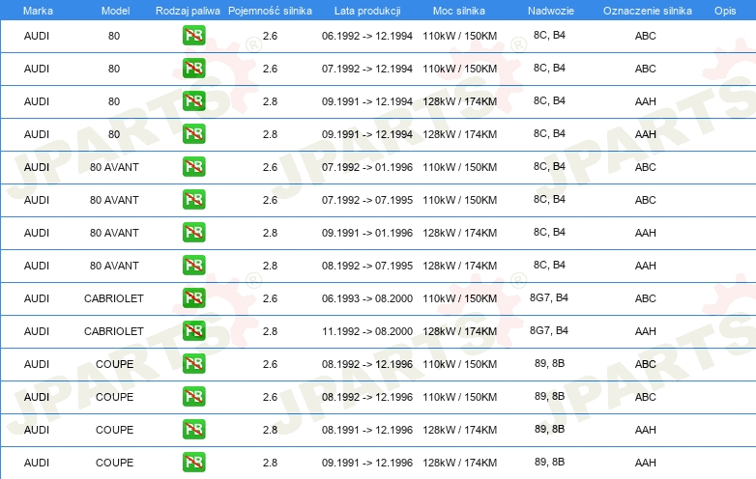The height and width of the screenshot is (479, 756).
Task: Click petrol fuel icon in 06.1992 -> 12.1994 row
Action: coord(193,36)
